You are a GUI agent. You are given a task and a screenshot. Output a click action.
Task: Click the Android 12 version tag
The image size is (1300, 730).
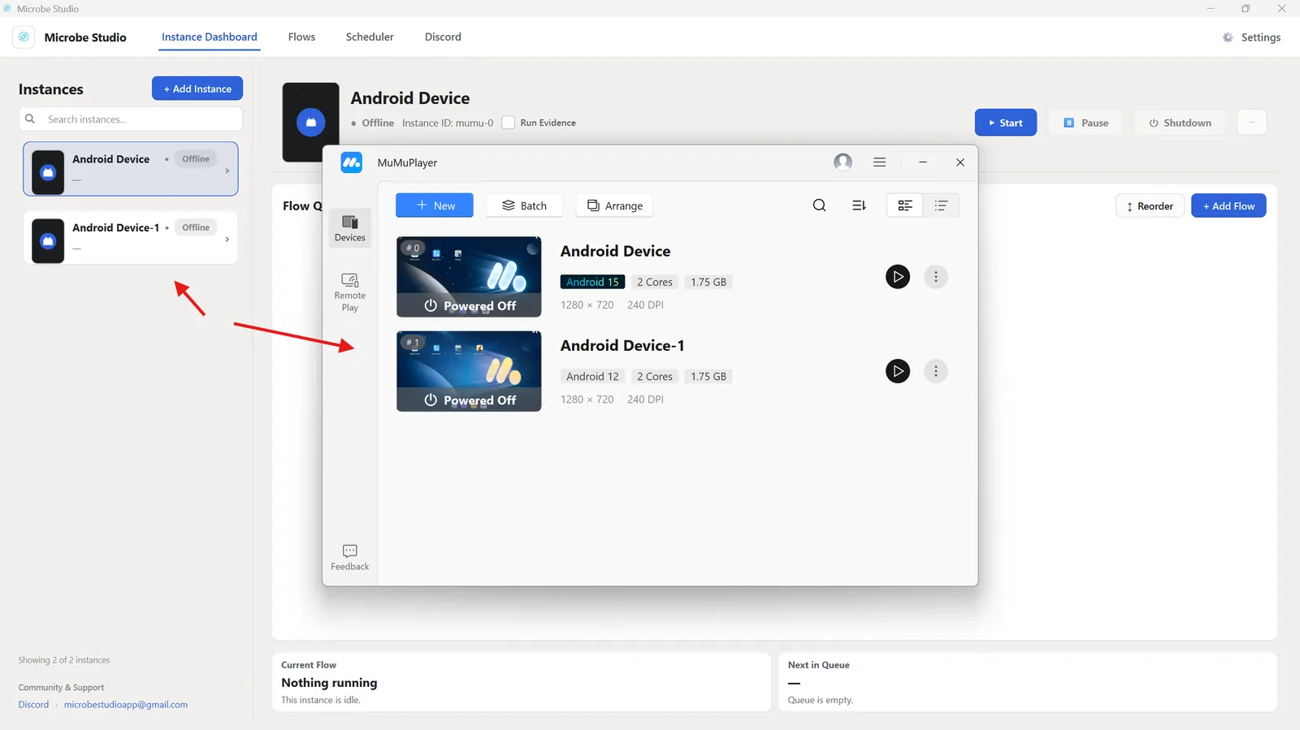(592, 376)
